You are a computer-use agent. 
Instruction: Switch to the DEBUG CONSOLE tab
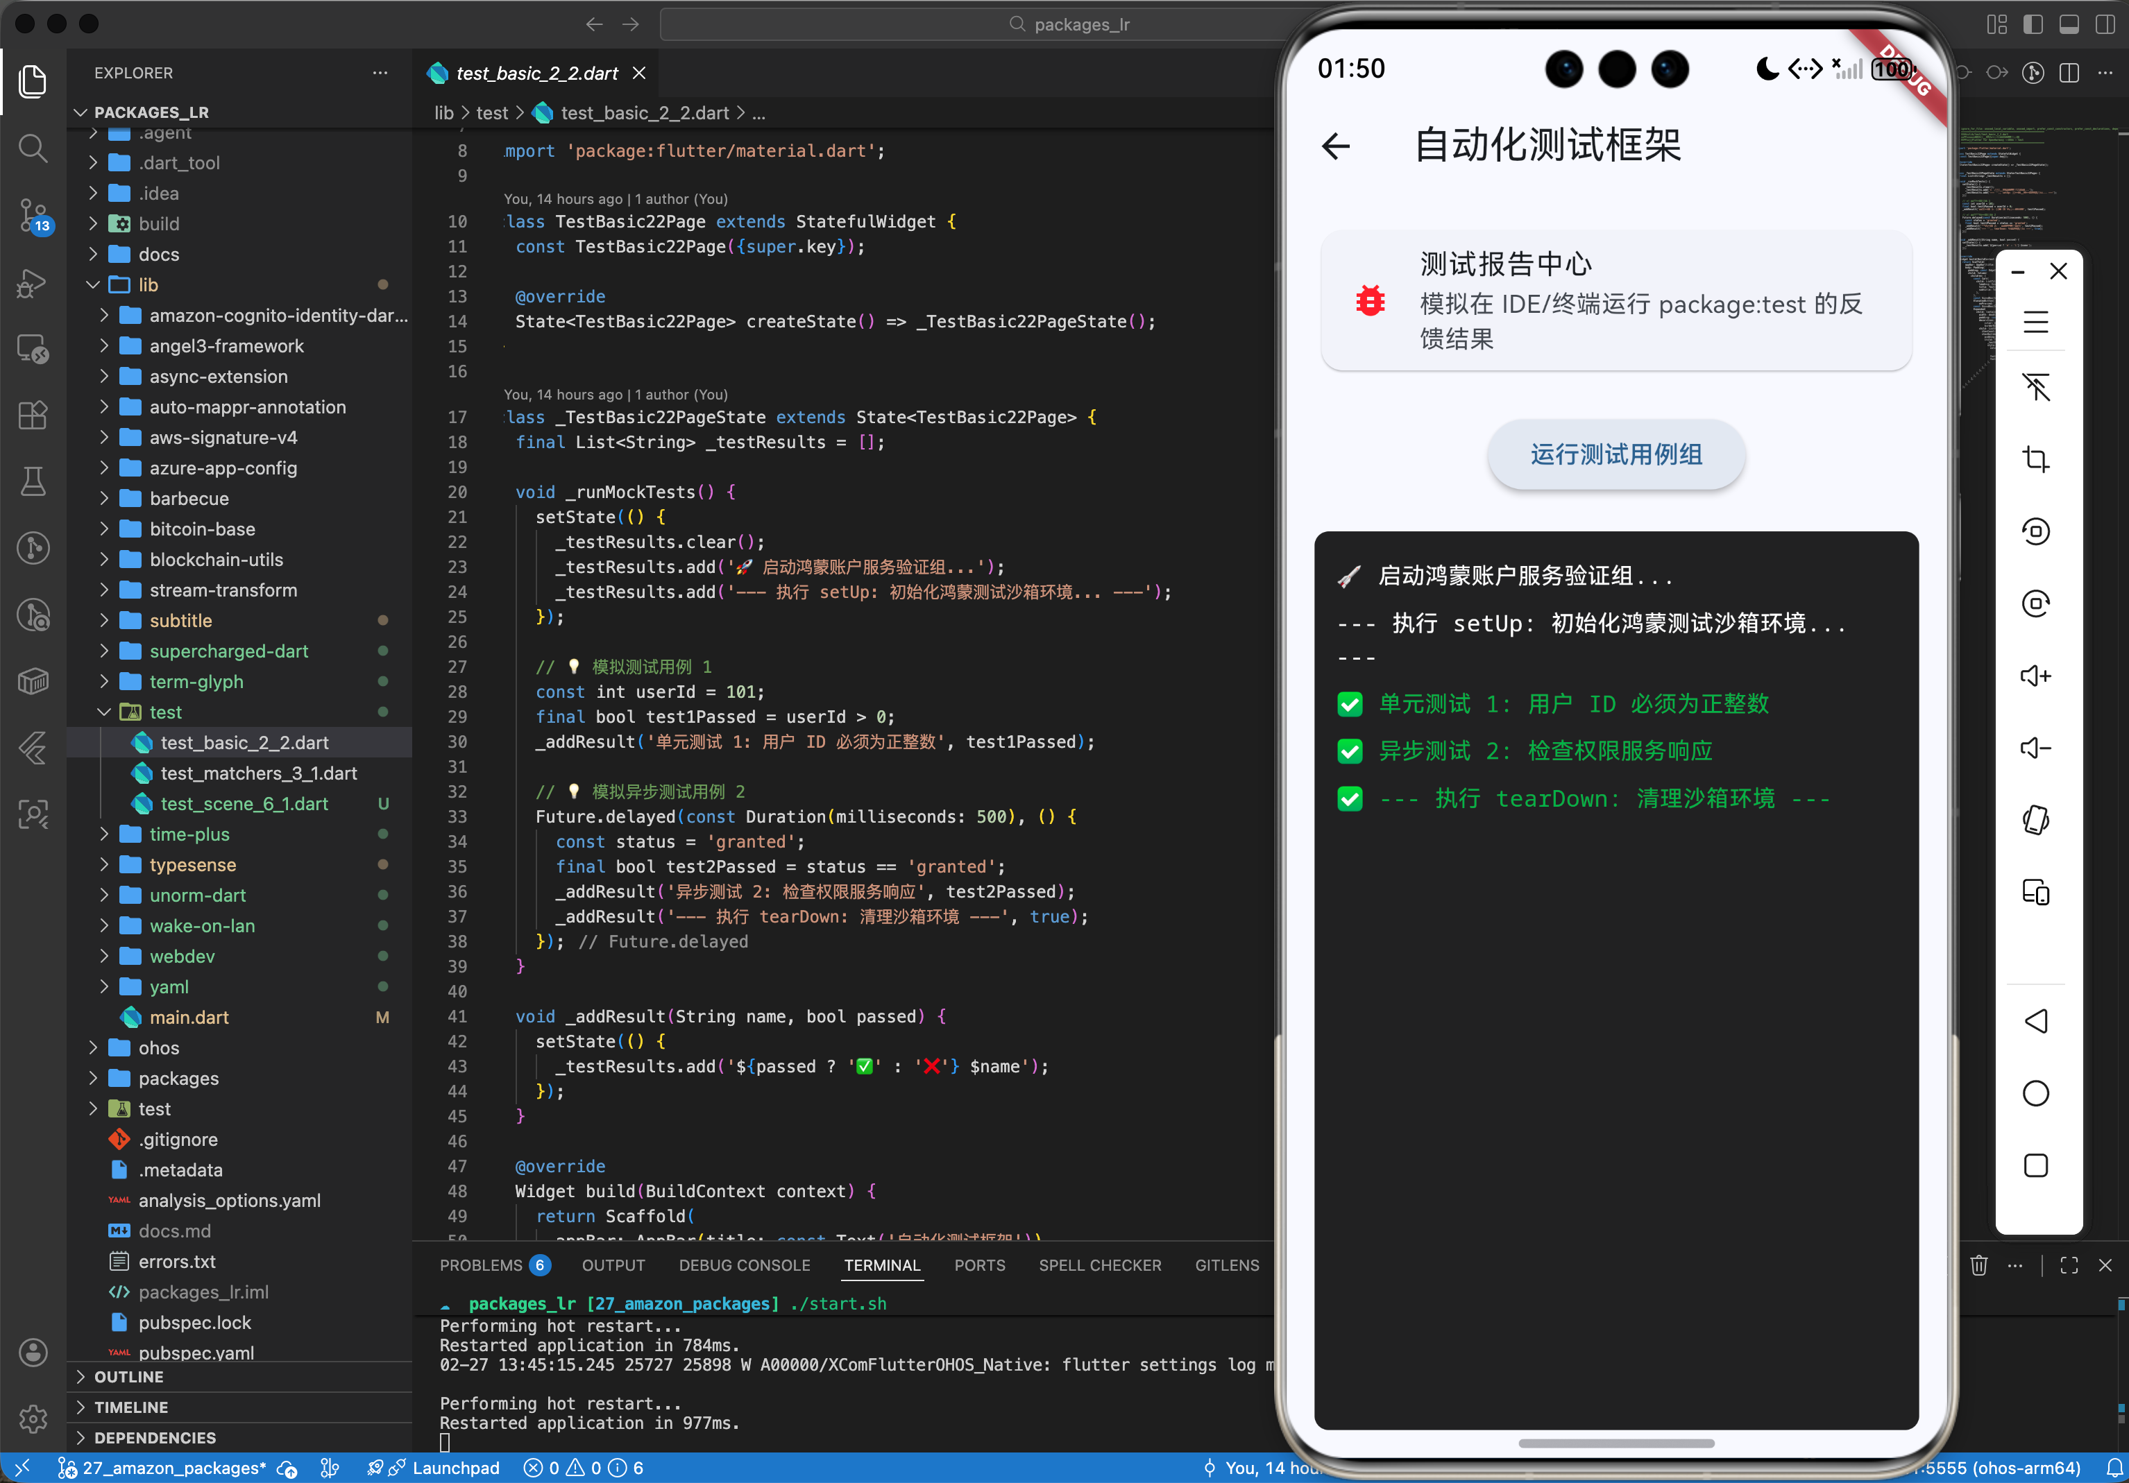pos(744,1265)
